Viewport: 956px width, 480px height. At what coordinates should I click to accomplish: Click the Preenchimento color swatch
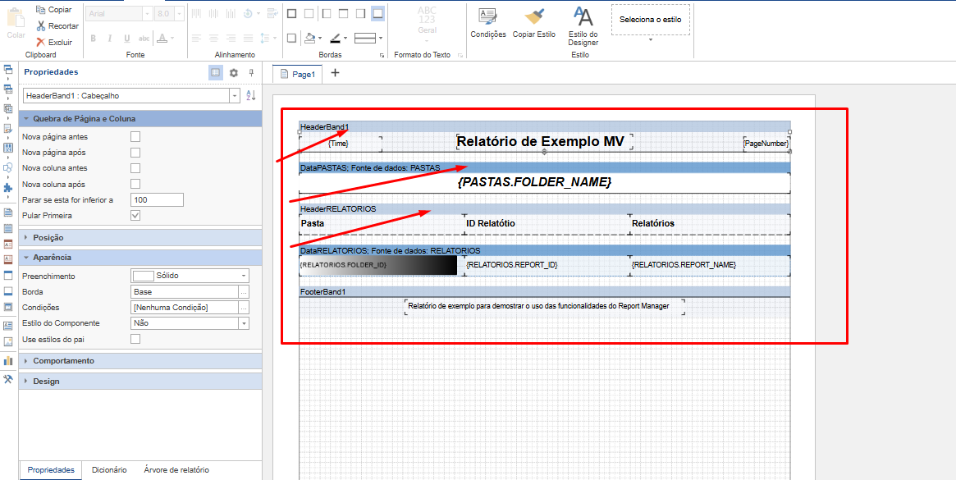[x=143, y=277]
